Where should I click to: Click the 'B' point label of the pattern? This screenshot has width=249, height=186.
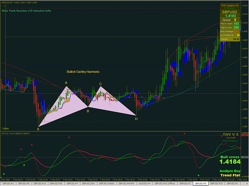point(88,111)
